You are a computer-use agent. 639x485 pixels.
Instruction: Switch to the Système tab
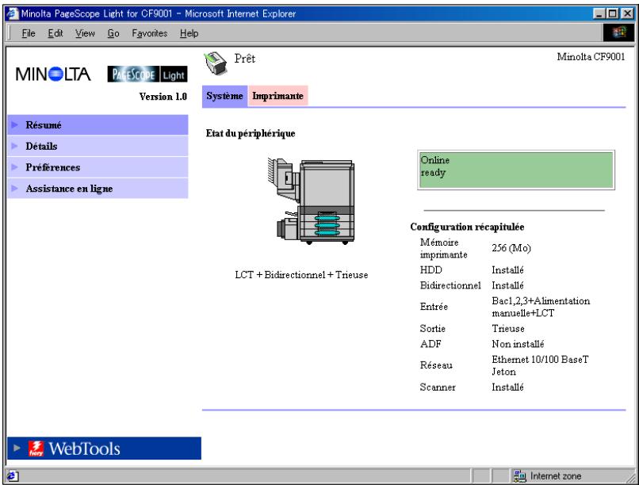224,96
